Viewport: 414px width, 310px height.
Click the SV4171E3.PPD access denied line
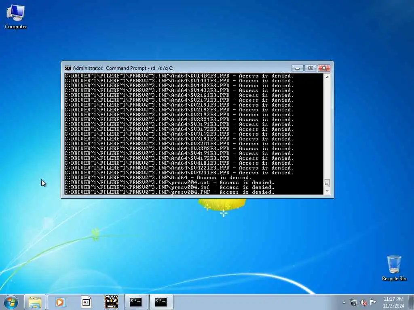point(179,153)
